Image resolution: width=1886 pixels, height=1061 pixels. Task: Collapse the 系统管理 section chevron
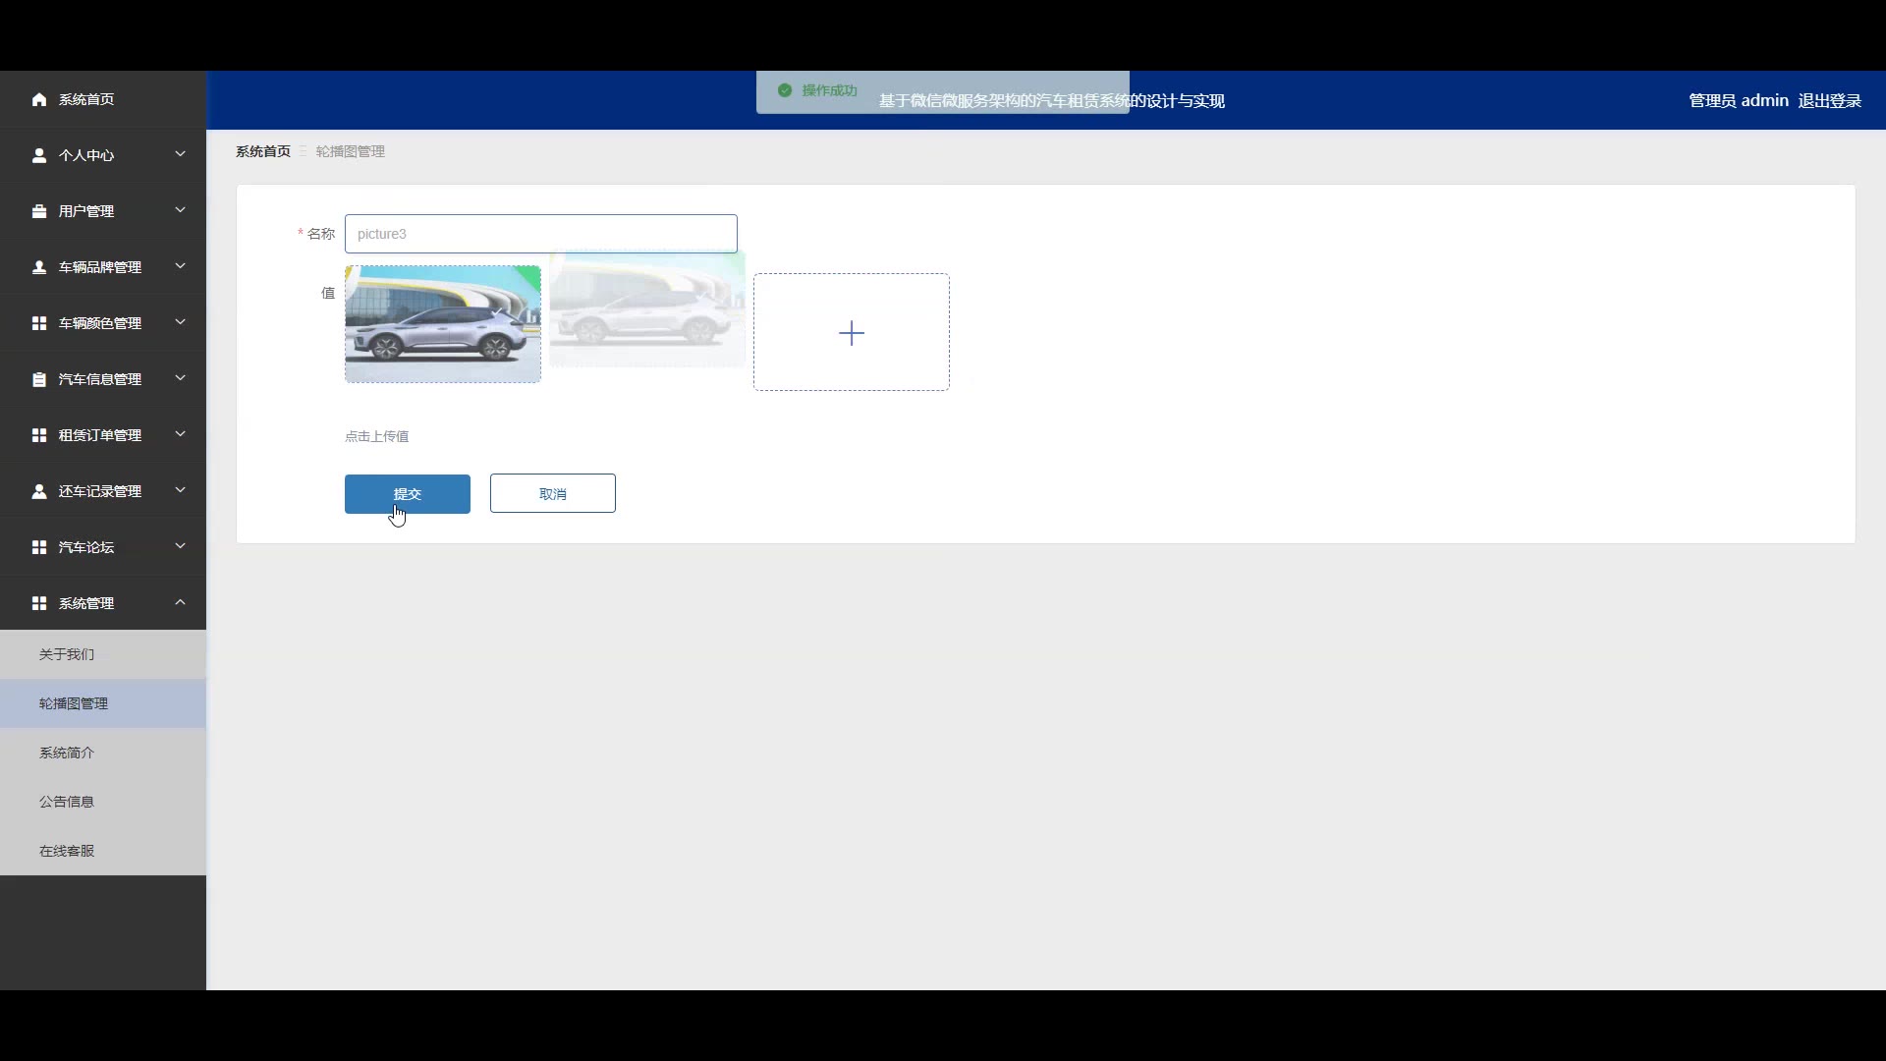[180, 602]
